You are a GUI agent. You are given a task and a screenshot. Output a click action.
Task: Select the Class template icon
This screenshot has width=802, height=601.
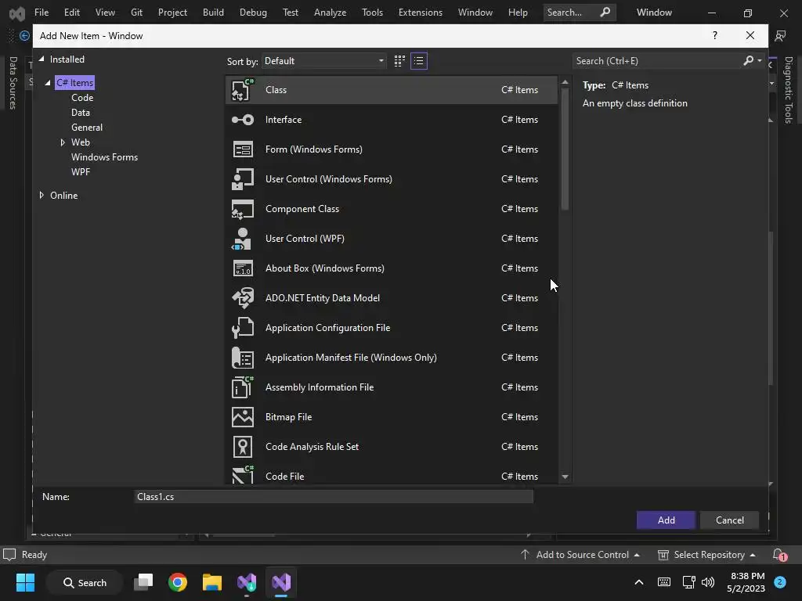(x=243, y=90)
